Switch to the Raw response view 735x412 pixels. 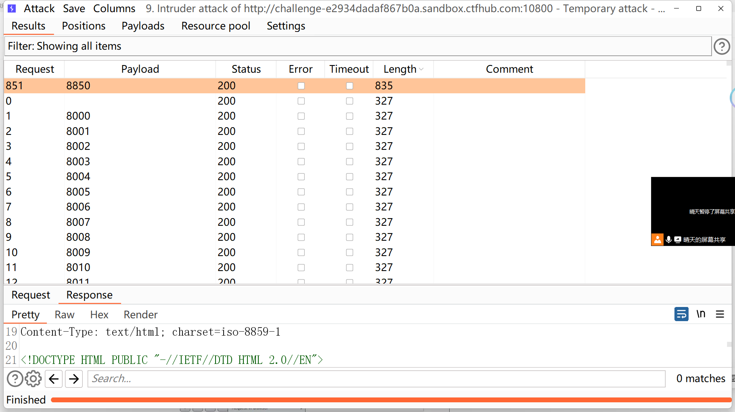pyautogui.click(x=64, y=314)
